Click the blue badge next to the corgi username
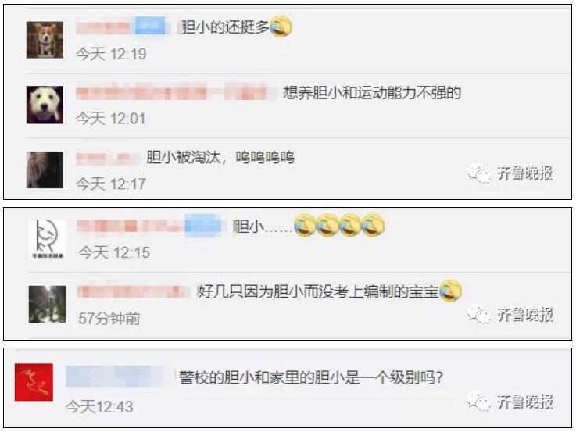Screen dimensions: 576x432 click(x=150, y=26)
